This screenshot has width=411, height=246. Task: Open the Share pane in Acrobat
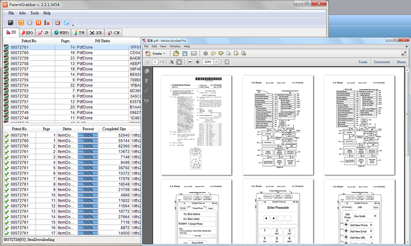(x=401, y=62)
